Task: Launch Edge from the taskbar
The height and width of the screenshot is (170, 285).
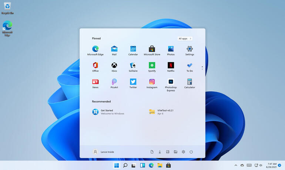Action: pyautogui.click(x=151, y=165)
